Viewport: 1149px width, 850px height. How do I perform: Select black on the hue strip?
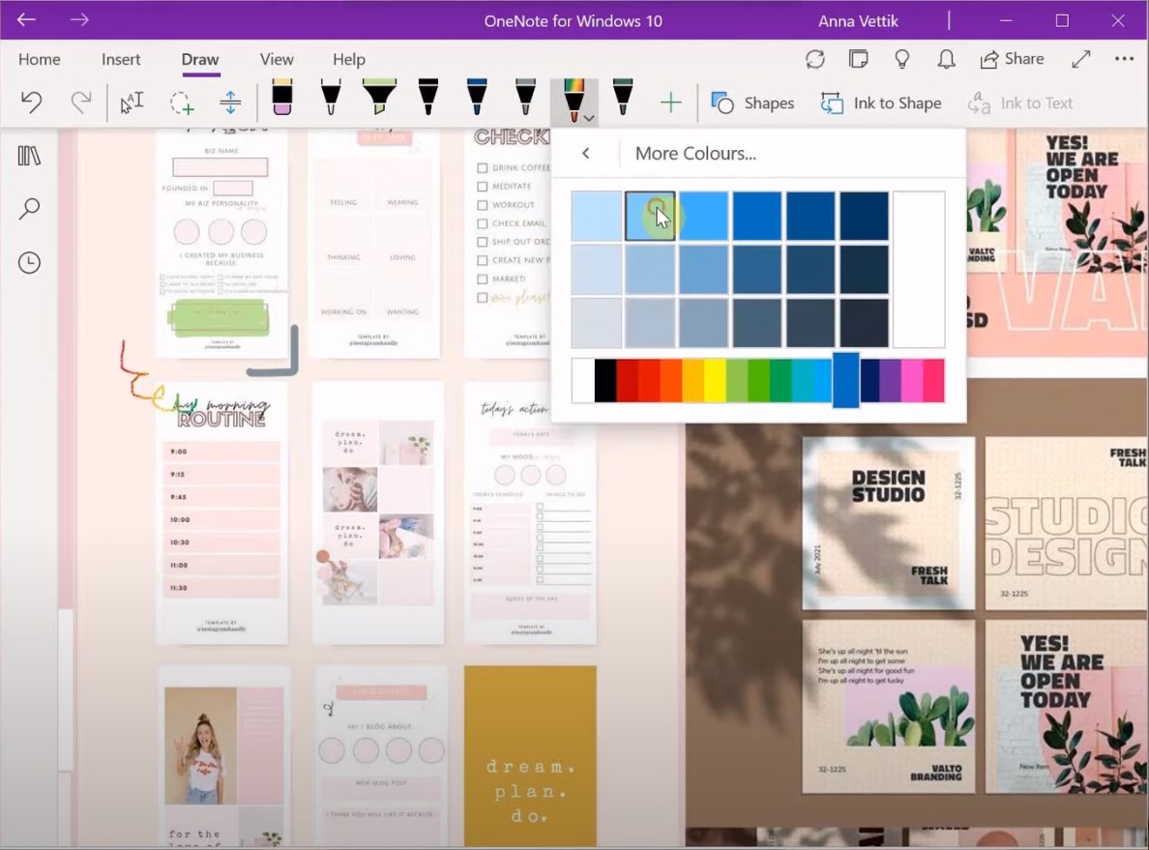(x=605, y=380)
